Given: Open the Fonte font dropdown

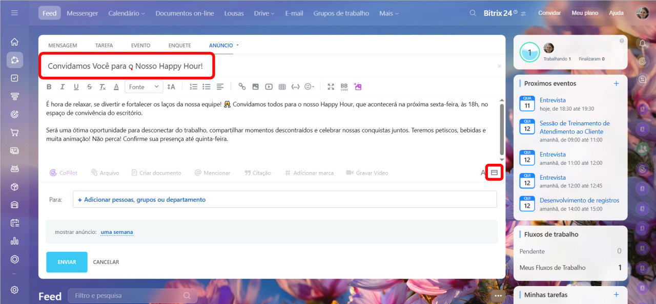Looking at the screenshot, I should click(x=144, y=87).
